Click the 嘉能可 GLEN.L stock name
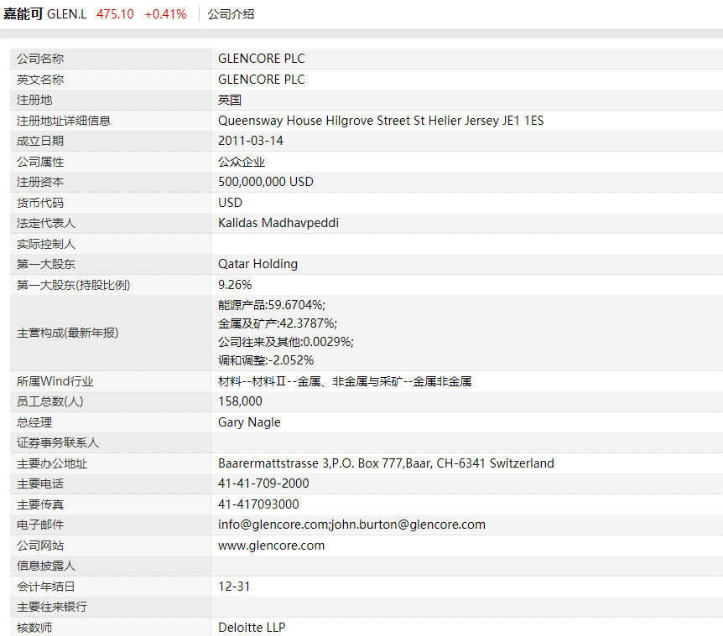 [44, 14]
